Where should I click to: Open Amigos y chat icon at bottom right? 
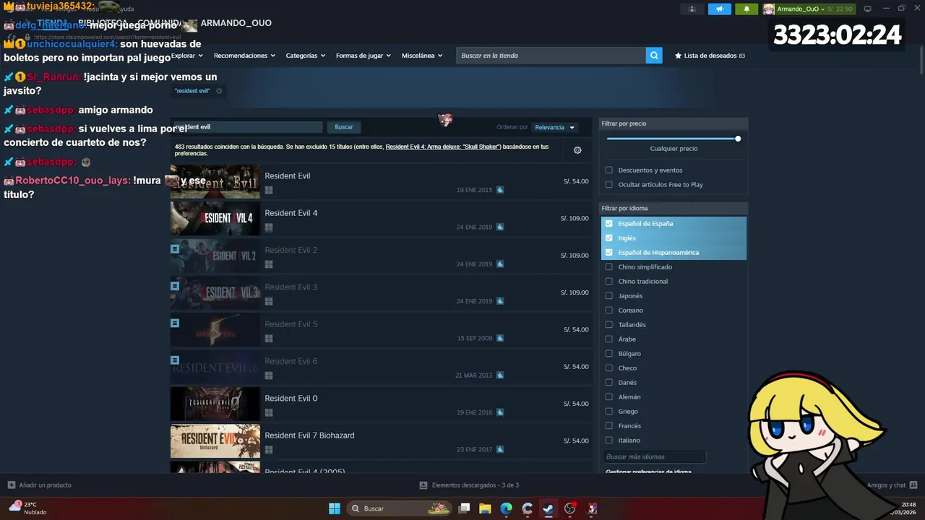(913, 485)
